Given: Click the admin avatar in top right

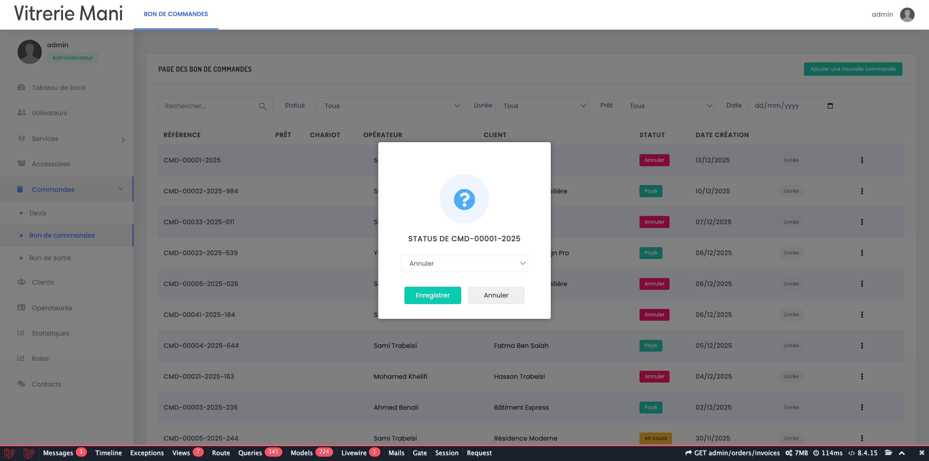Looking at the screenshot, I should click(907, 15).
